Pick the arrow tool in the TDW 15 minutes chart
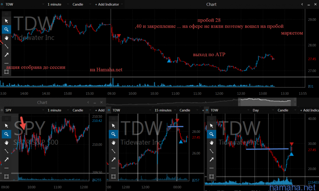The height and width of the screenshot is (191, 319). click(113, 159)
